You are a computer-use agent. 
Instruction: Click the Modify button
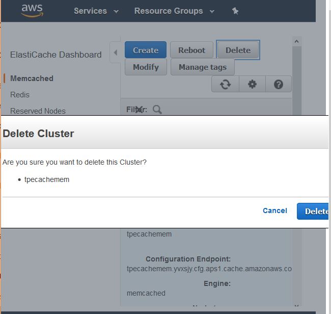point(146,67)
